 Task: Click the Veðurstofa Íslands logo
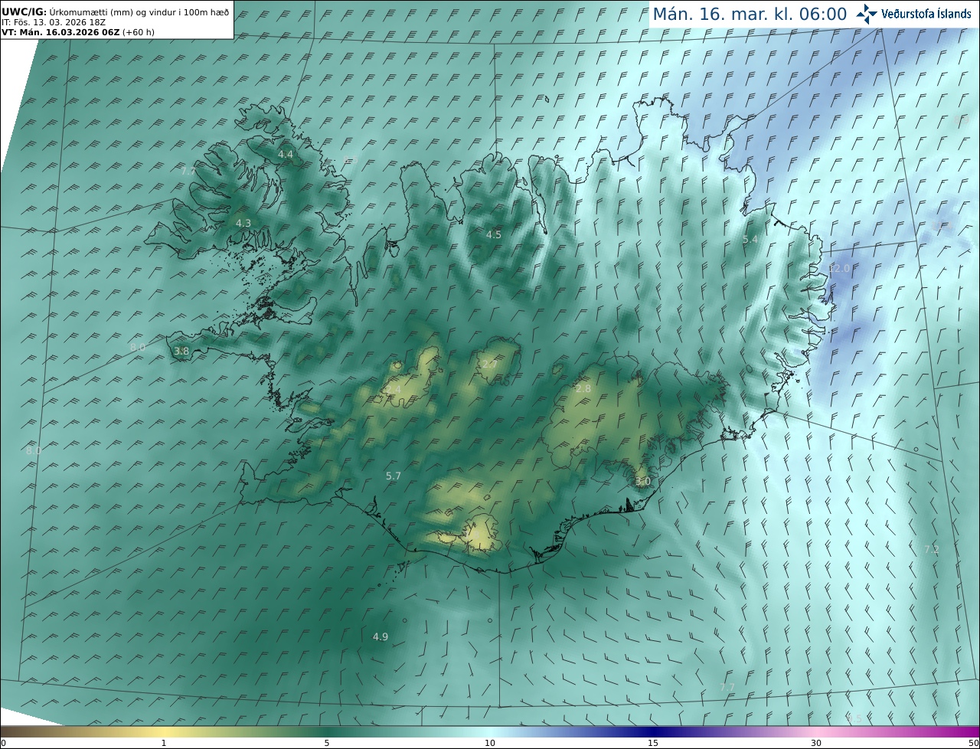coord(913,14)
